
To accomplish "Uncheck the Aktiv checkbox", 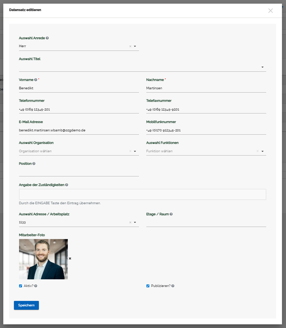I will pyautogui.click(x=21, y=286).
